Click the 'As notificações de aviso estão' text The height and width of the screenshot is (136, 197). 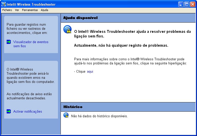[x=29, y=94]
